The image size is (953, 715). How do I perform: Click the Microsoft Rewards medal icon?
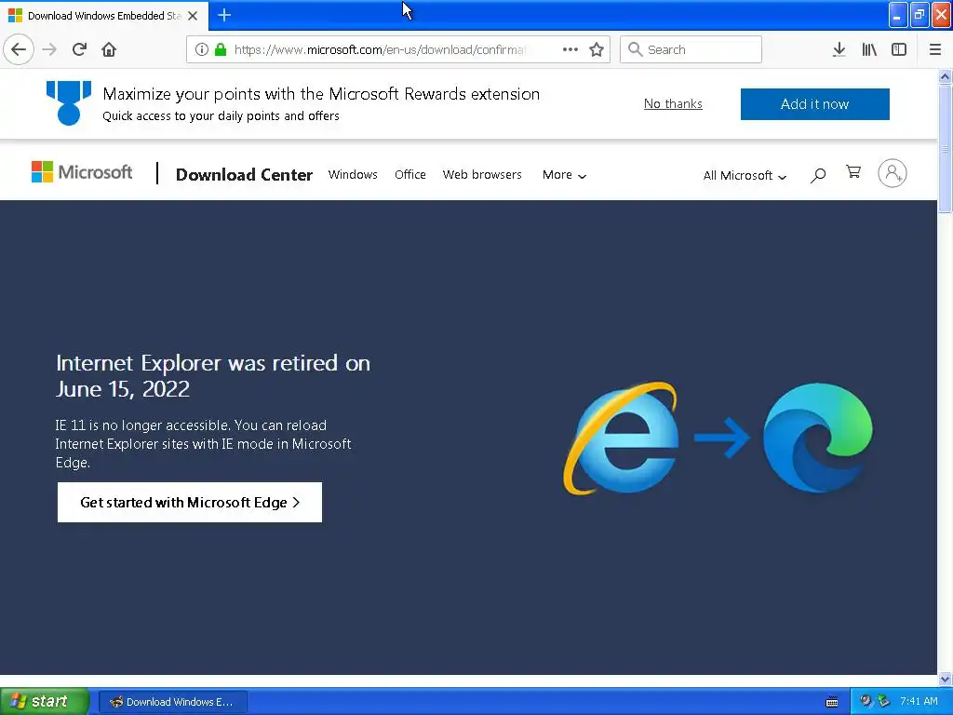click(69, 102)
